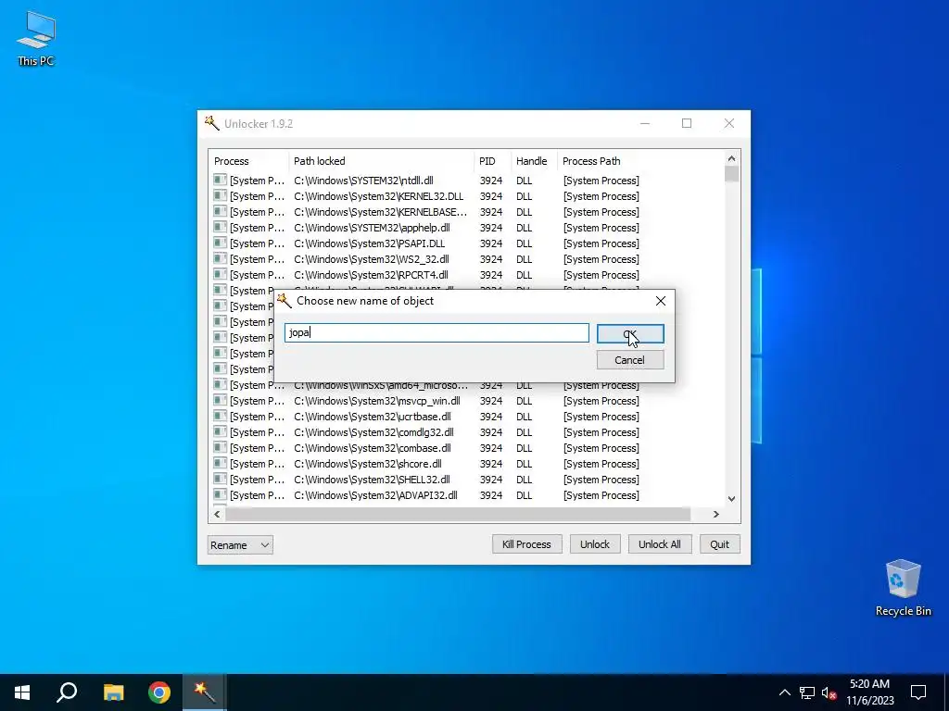Open the notification center
The width and height of the screenshot is (949, 711).
[x=918, y=692]
